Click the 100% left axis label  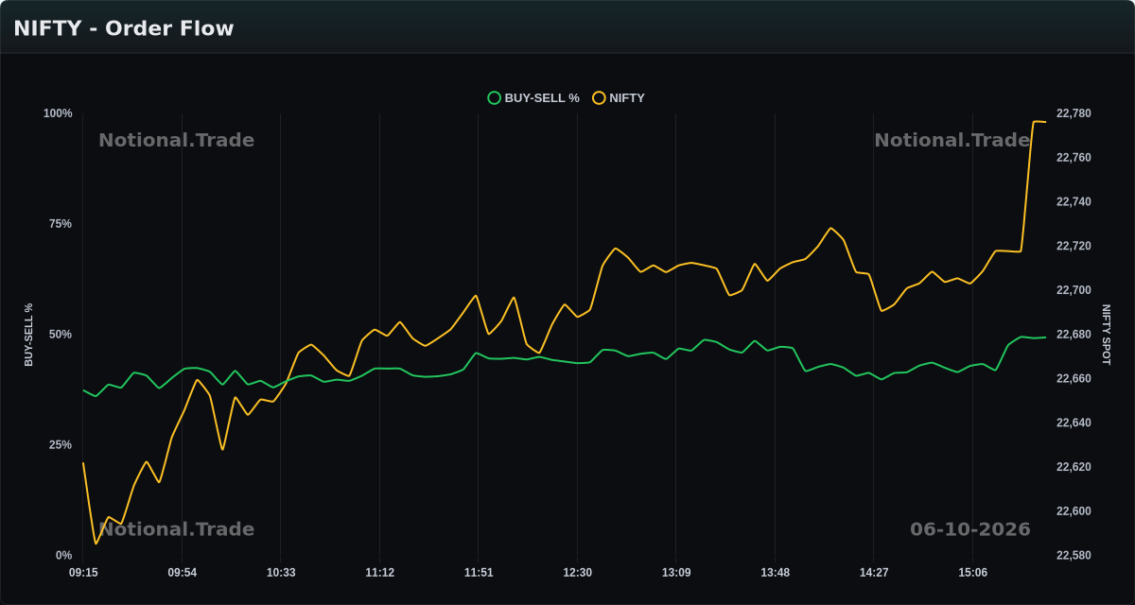pos(58,113)
